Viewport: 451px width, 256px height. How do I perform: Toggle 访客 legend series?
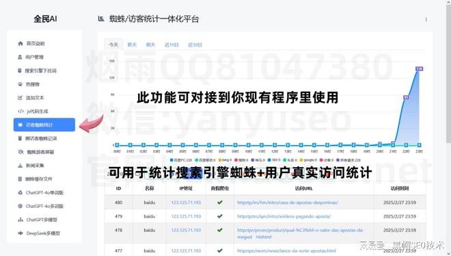[327, 160]
